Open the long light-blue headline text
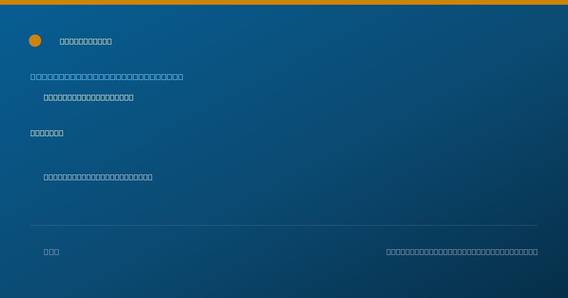568x298 pixels. [107, 77]
